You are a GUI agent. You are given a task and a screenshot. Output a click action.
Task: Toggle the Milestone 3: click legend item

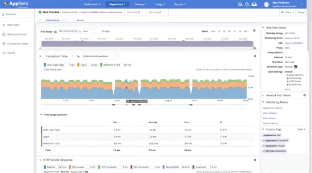click(116, 65)
